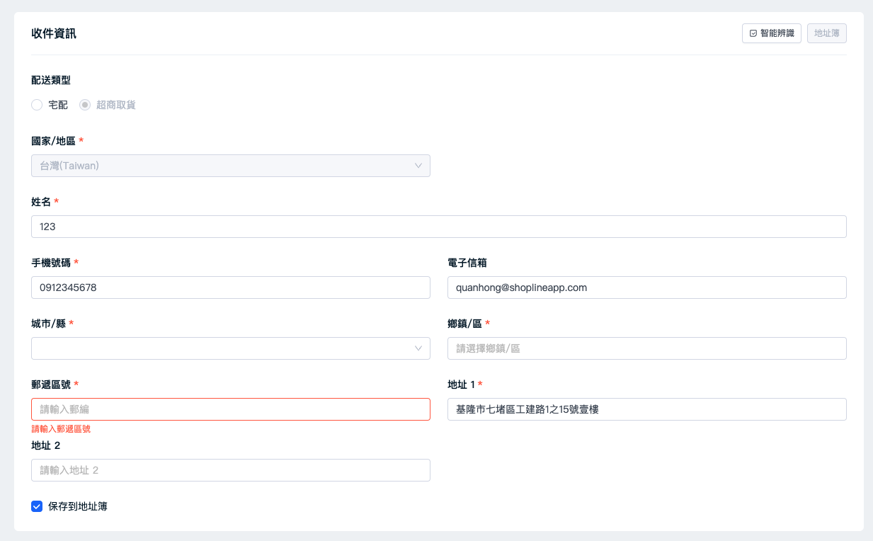Select the 超商取貨 radio option
The width and height of the screenshot is (873, 541).
(x=85, y=105)
